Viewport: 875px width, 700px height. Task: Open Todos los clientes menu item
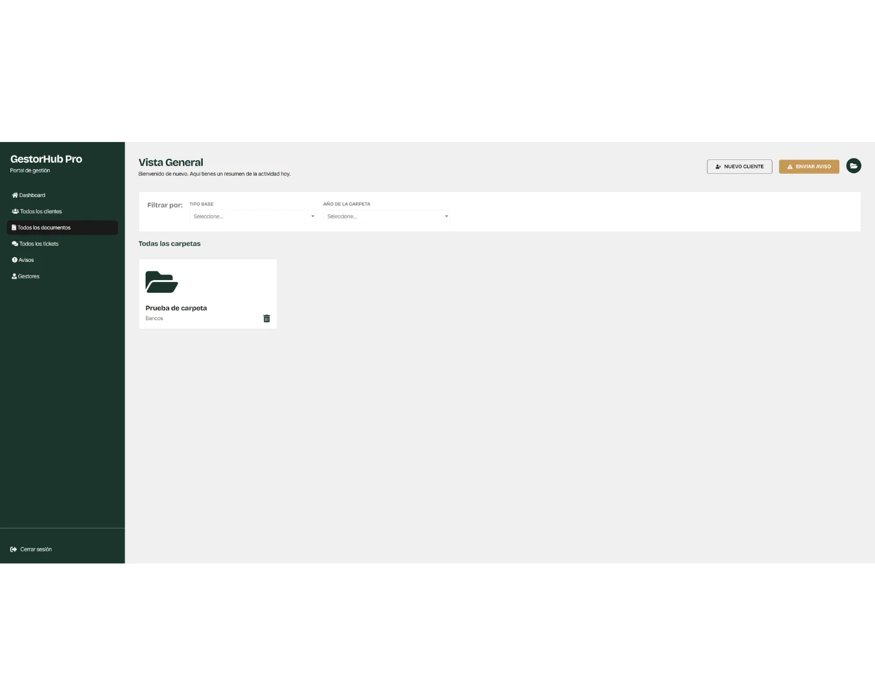(x=62, y=211)
